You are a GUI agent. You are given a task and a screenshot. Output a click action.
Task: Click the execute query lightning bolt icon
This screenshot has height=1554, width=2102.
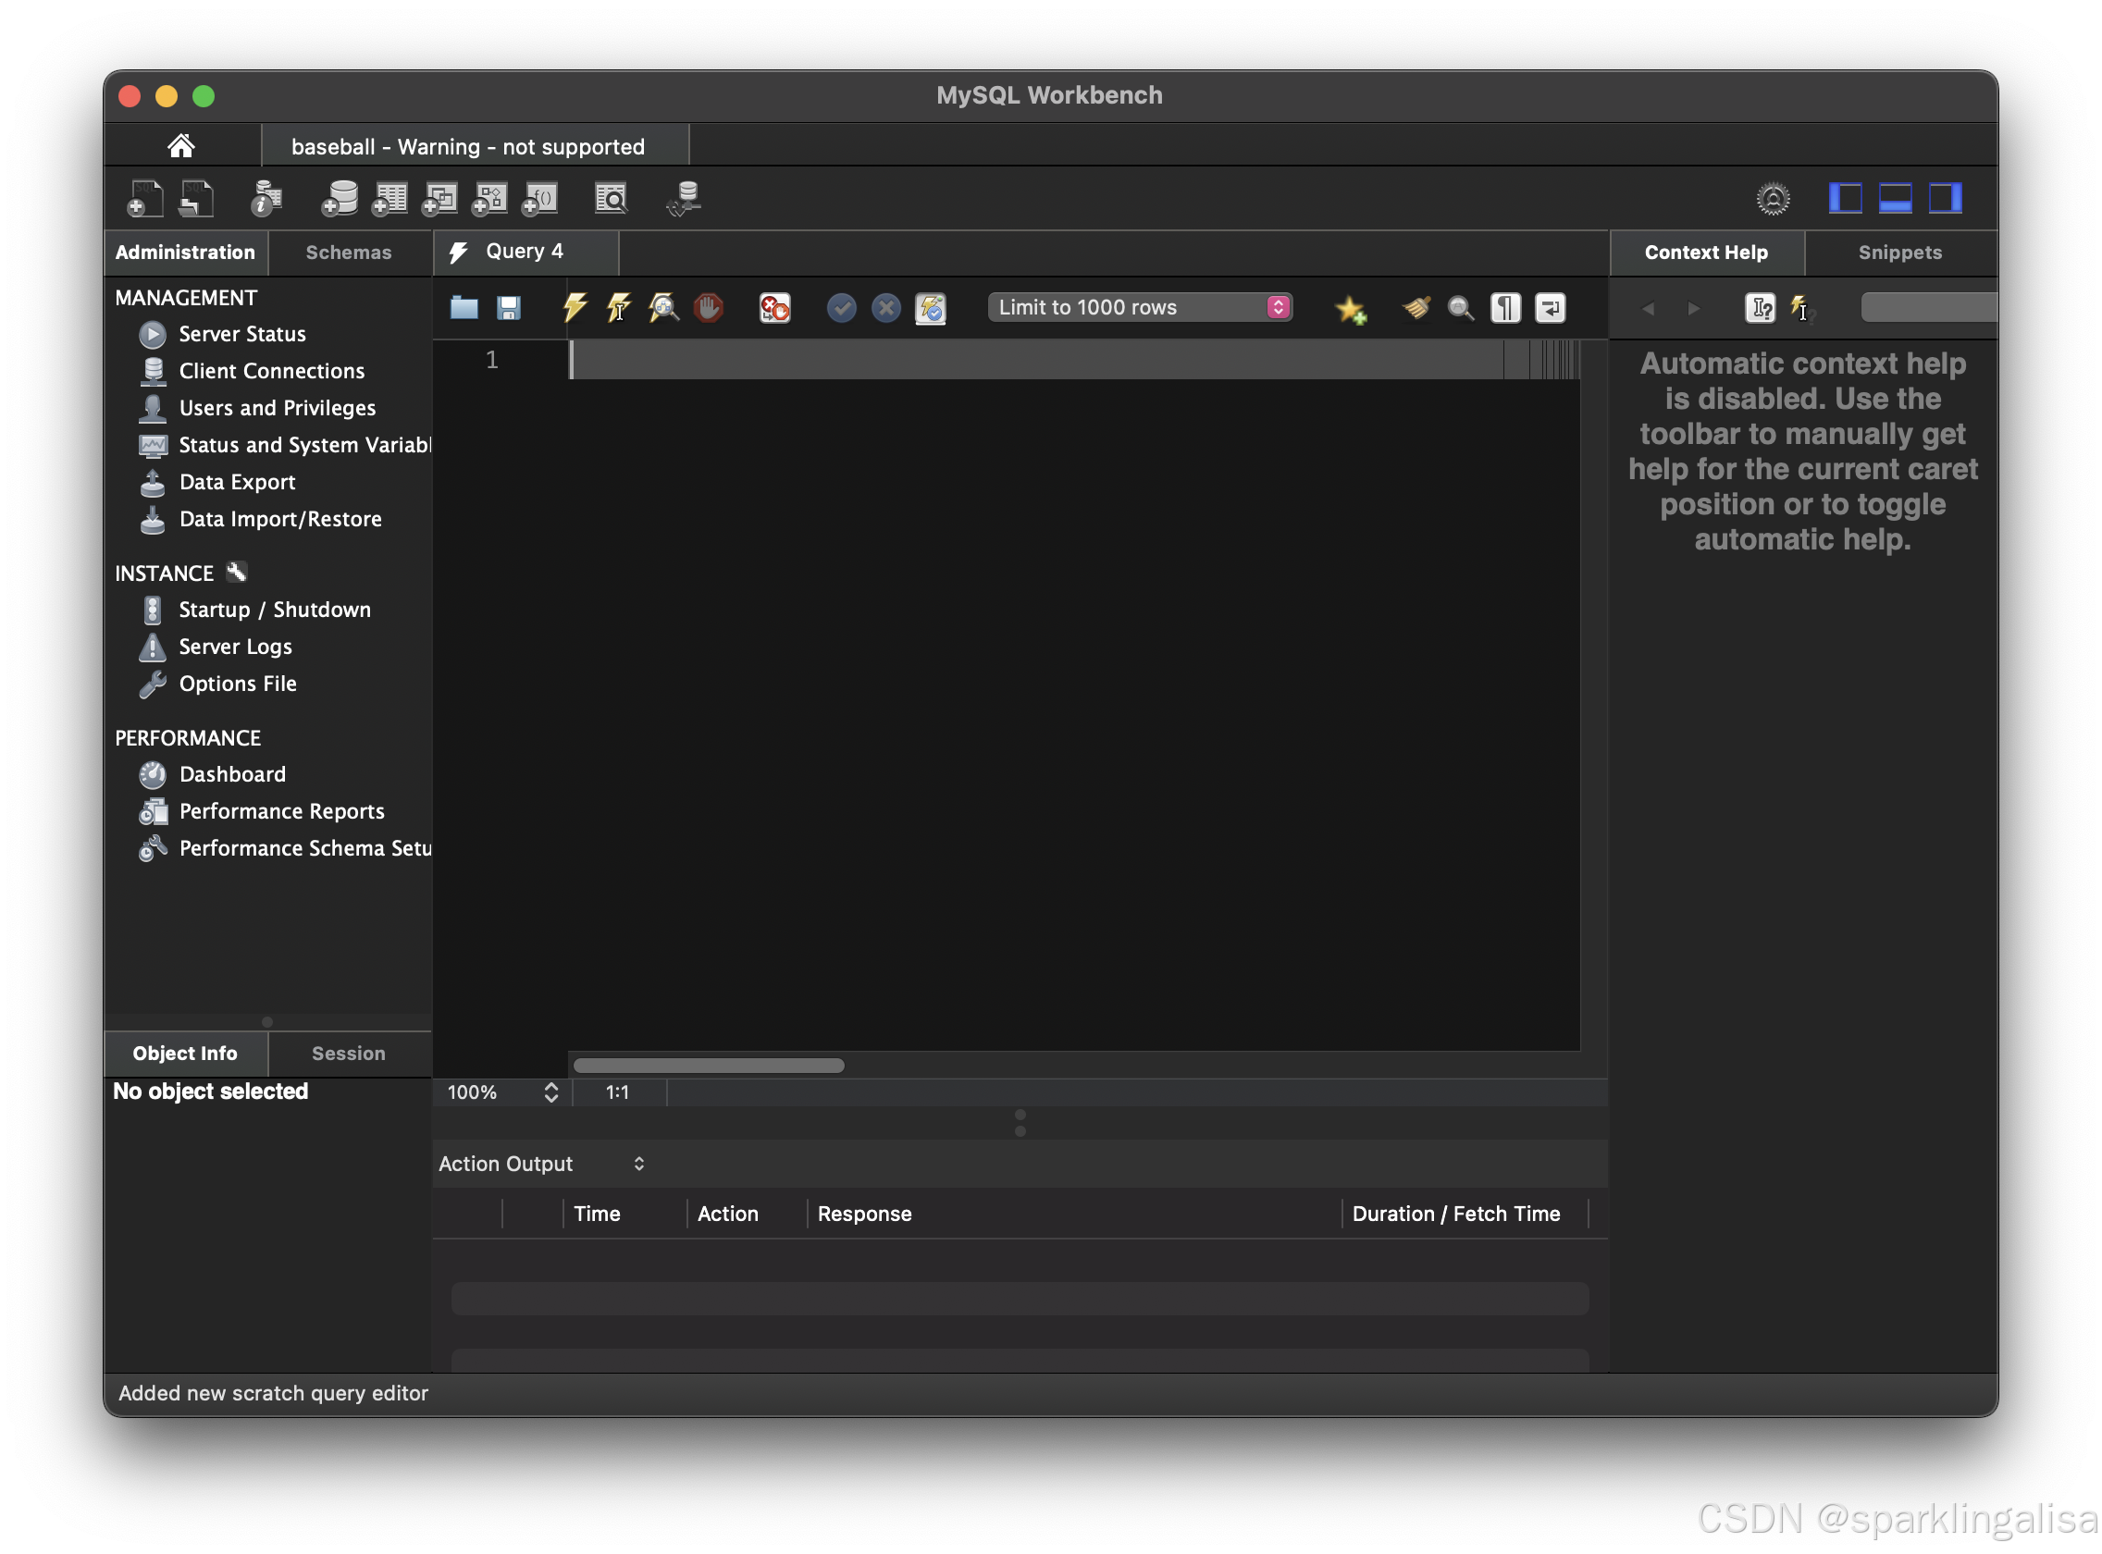tap(574, 308)
